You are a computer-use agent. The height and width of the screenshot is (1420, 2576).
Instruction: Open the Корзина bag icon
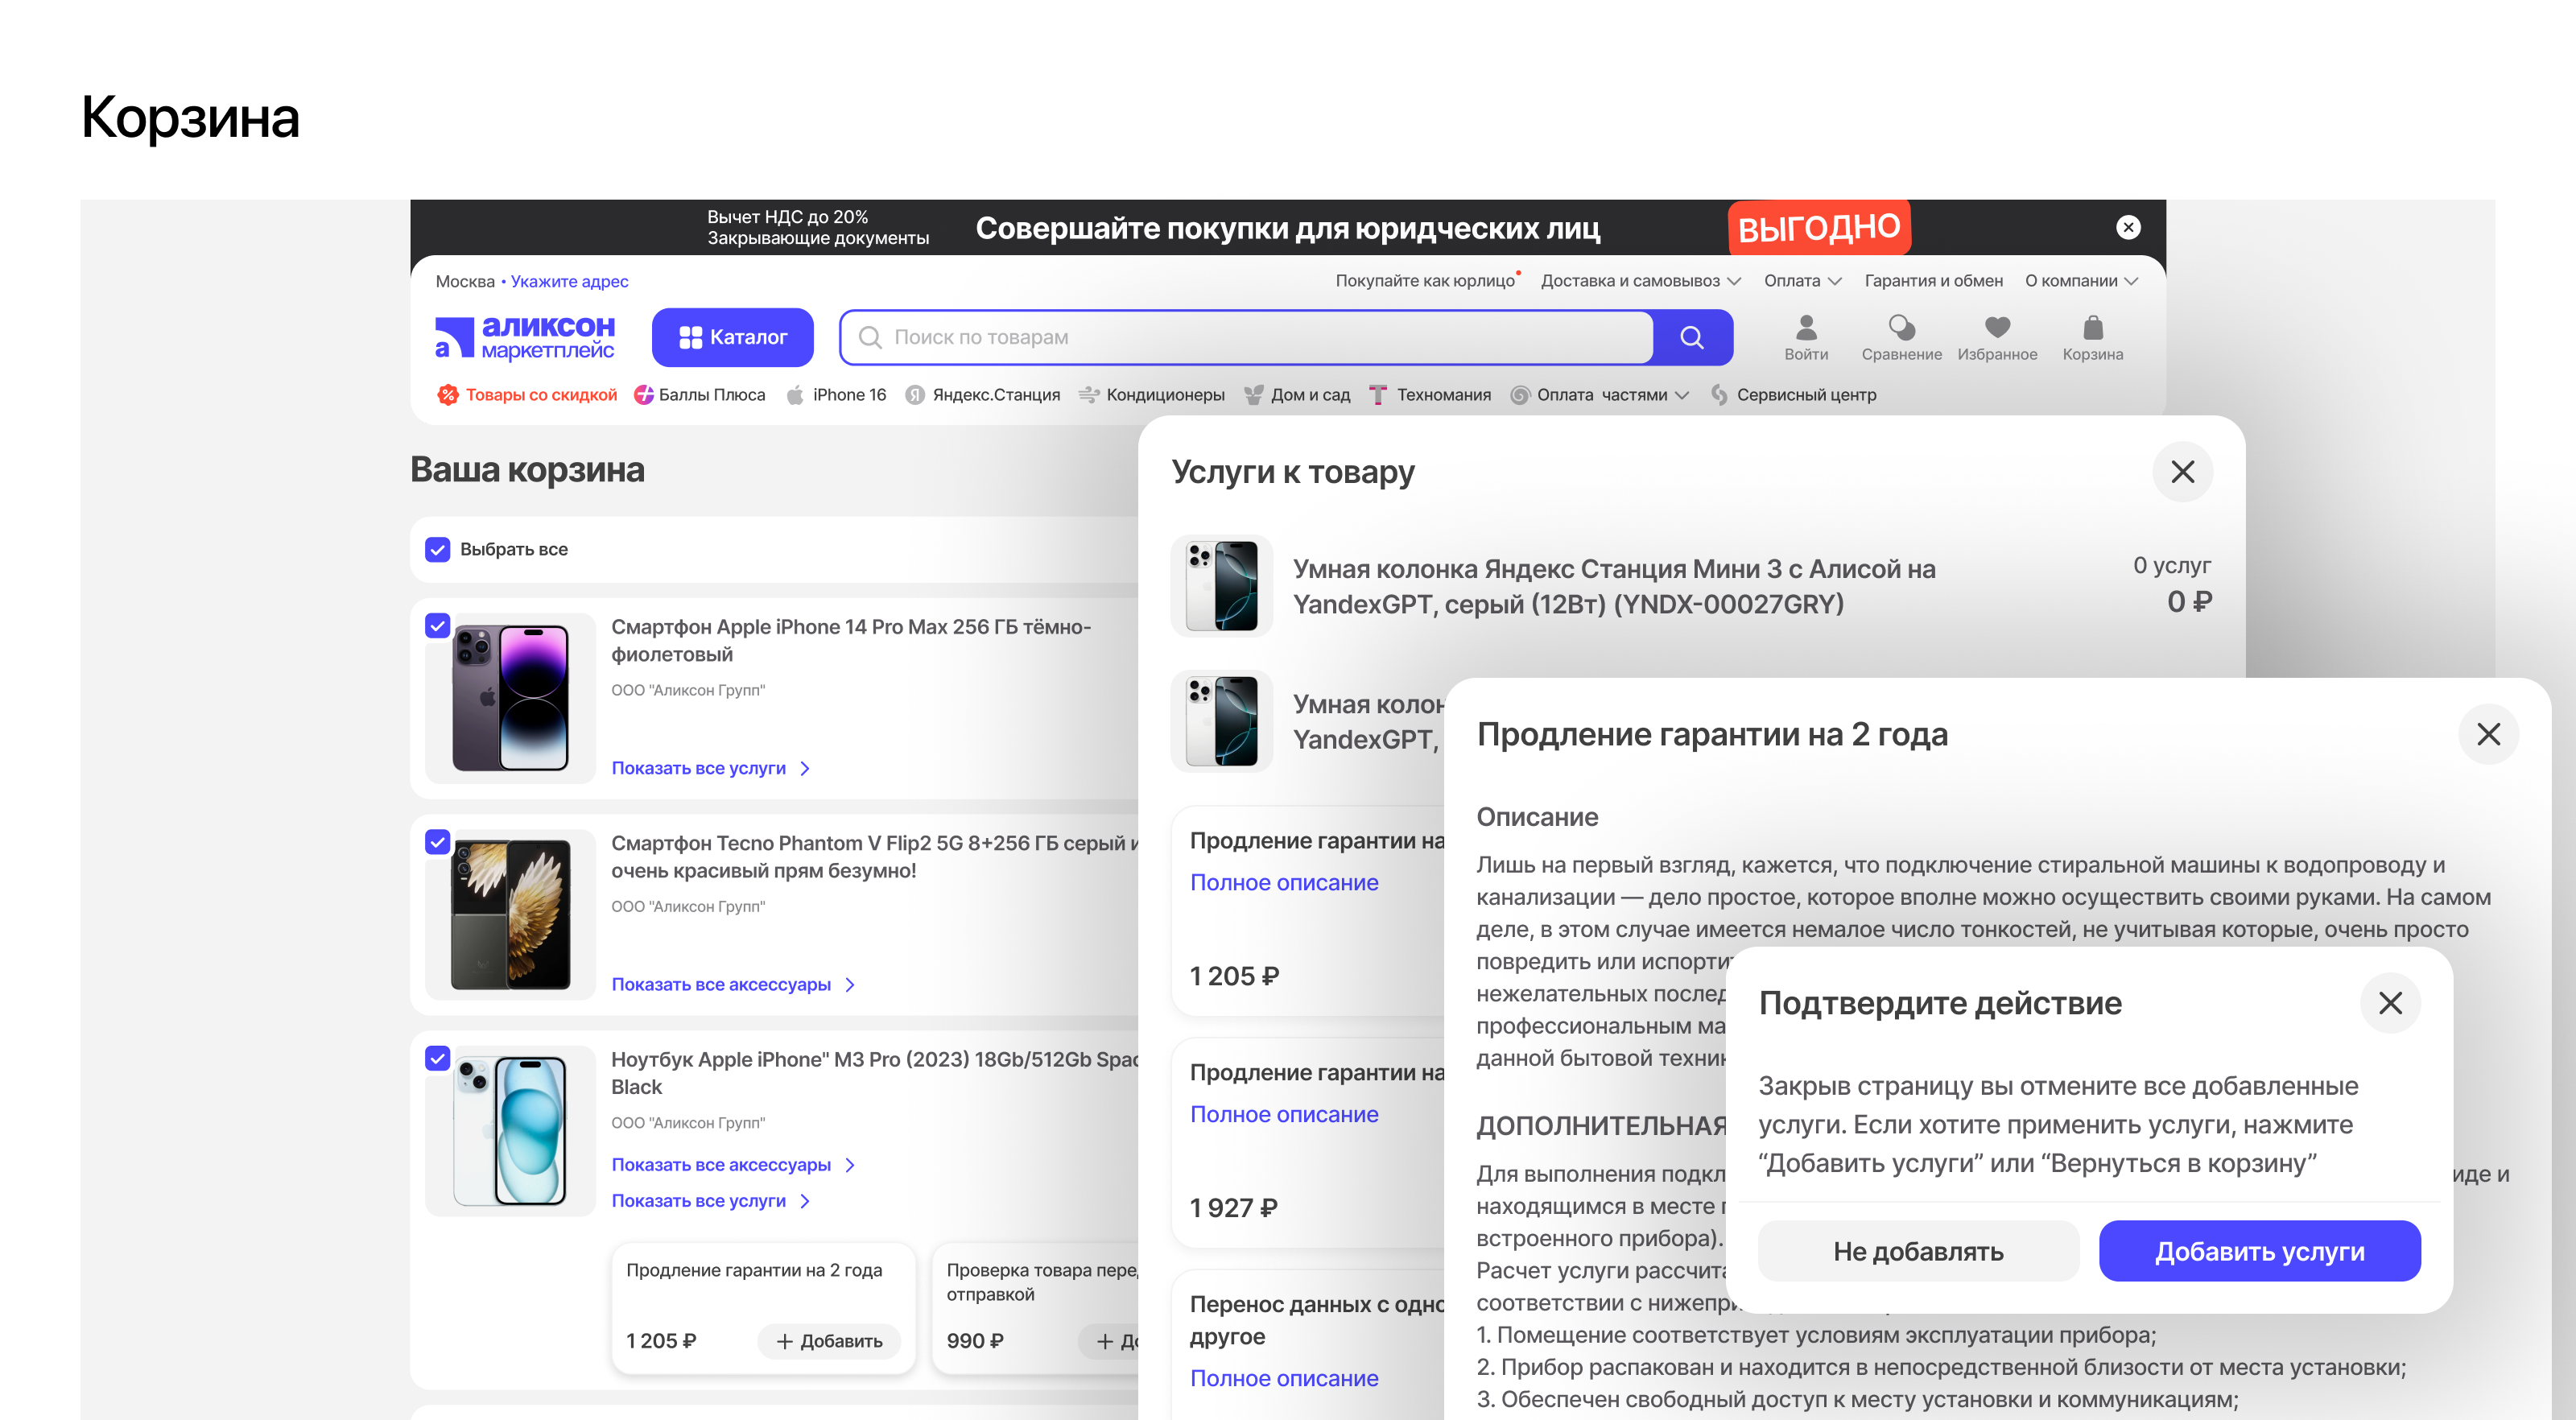(x=2092, y=328)
